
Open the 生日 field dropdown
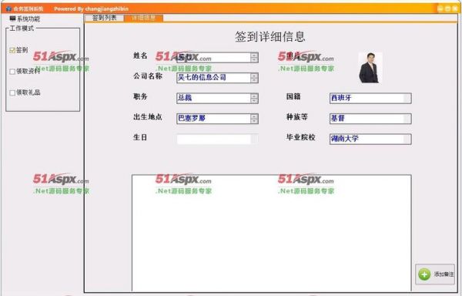point(254,139)
